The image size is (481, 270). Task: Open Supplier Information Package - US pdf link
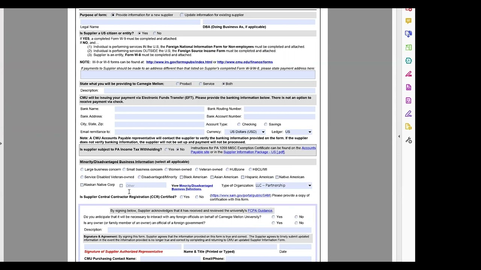point(254,152)
